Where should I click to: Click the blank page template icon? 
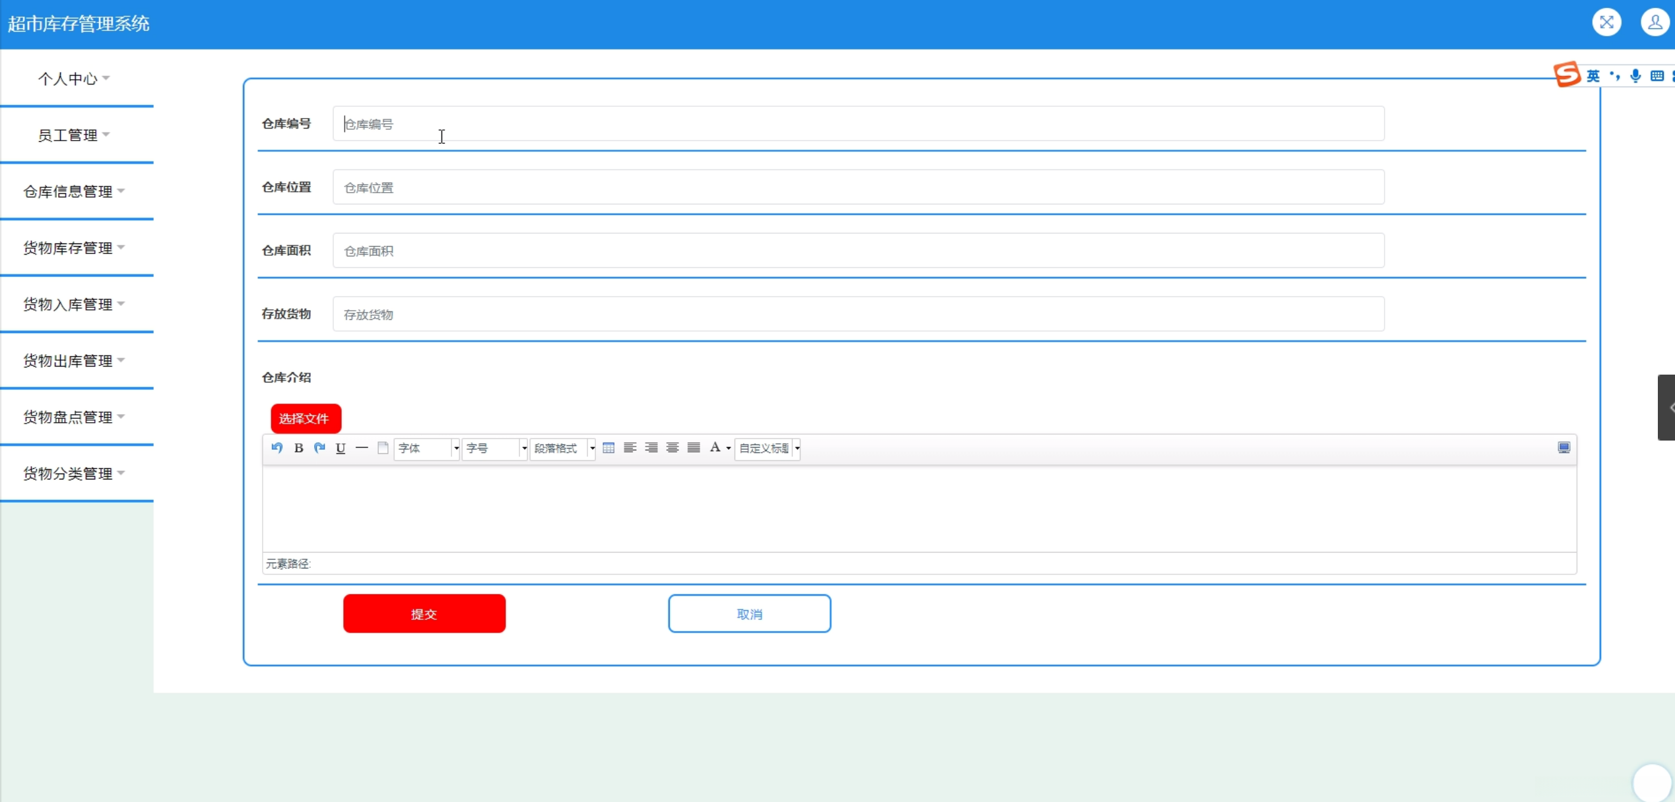(383, 448)
